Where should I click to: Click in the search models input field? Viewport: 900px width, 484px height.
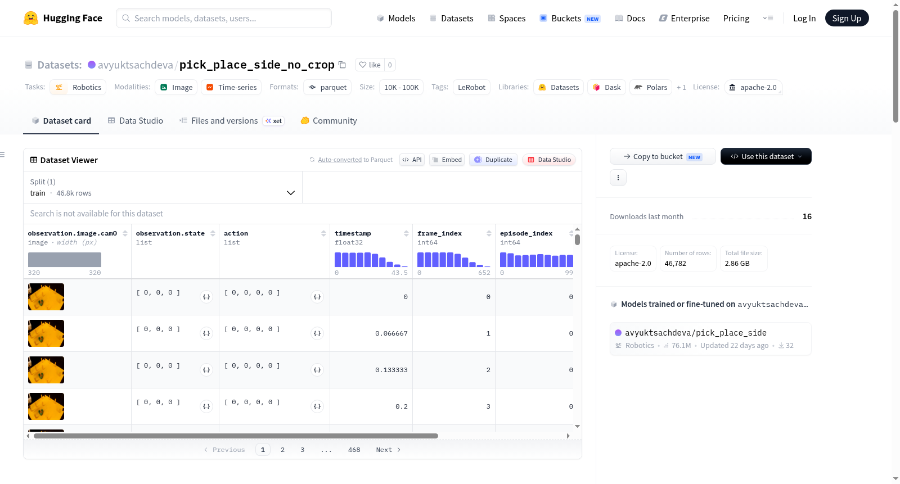(x=224, y=18)
